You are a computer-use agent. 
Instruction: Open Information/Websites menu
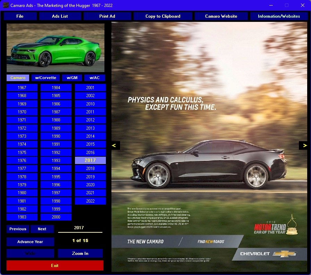click(279, 16)
